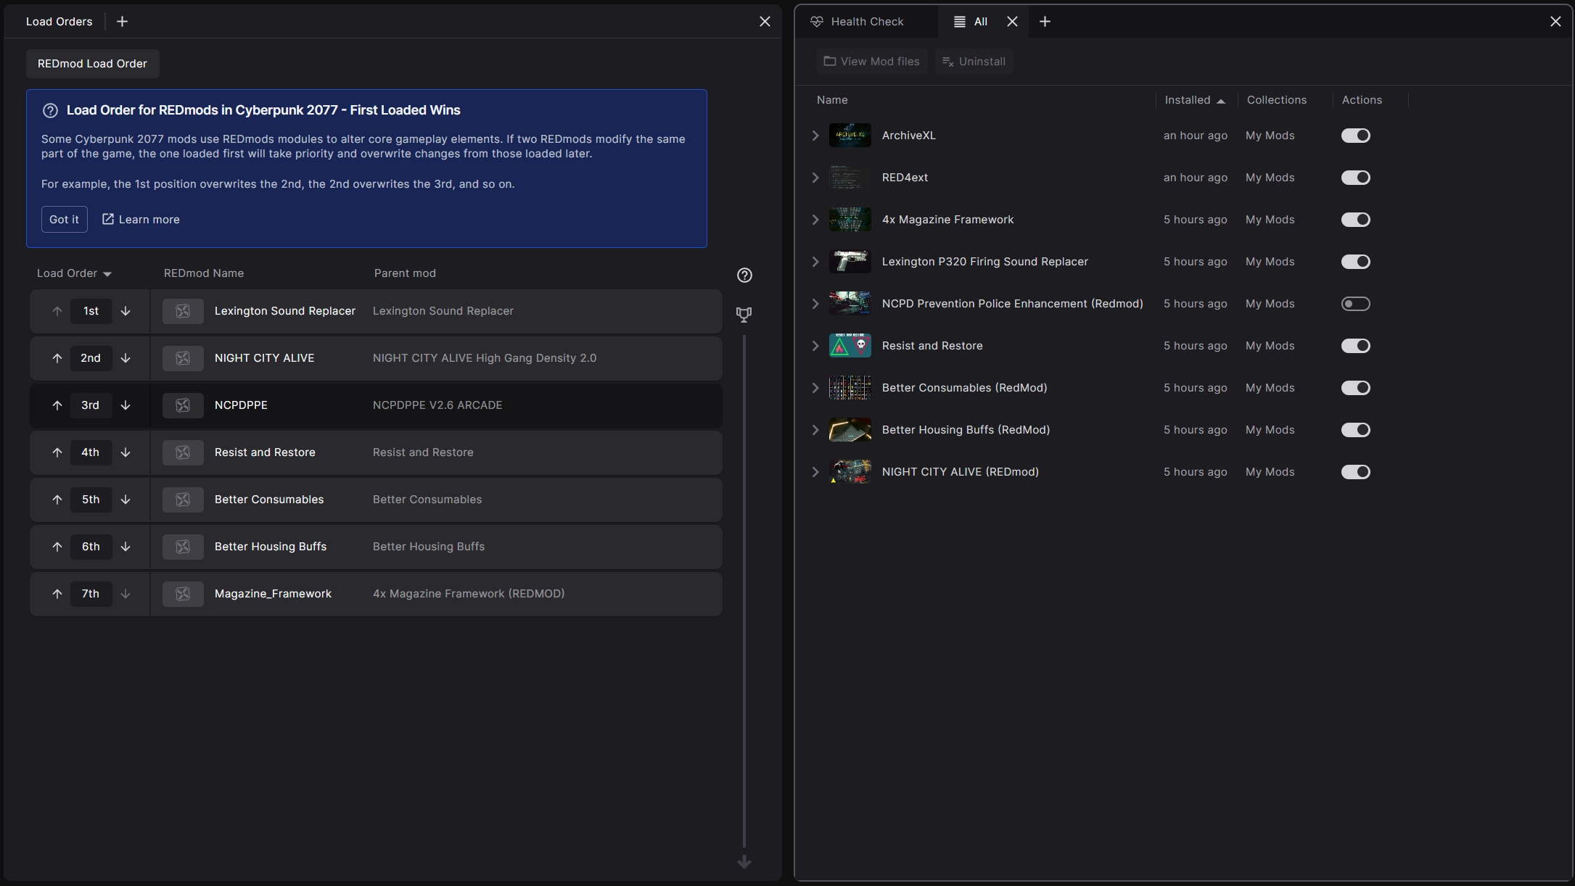Disable NIGHT CITY ALIVE (REDmod) toggle
Screen dimensions: 1575x886
1355,472
